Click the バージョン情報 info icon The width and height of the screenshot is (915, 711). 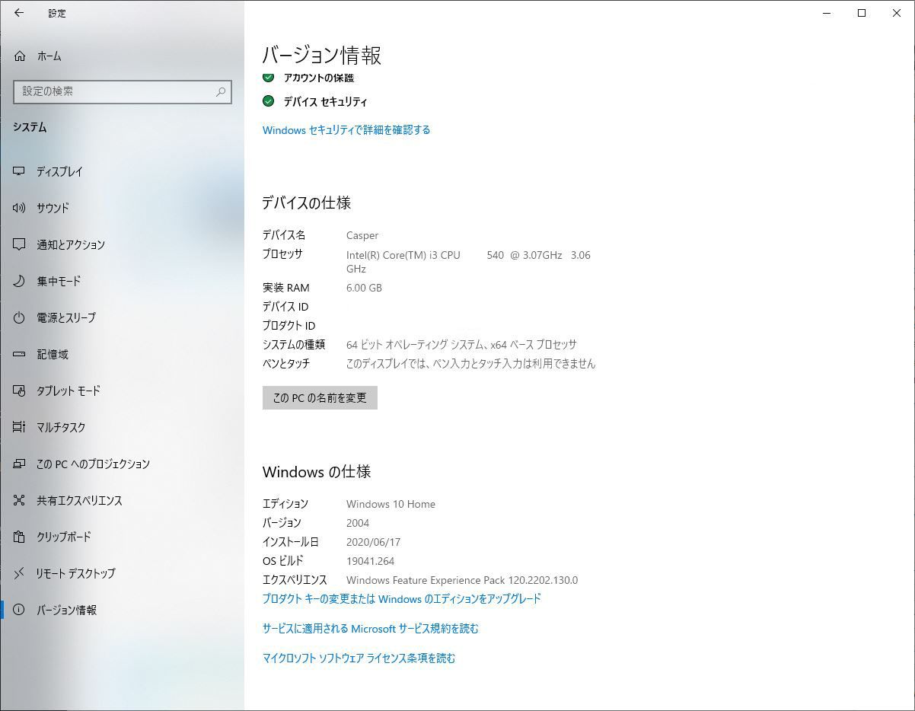(20, 610)
